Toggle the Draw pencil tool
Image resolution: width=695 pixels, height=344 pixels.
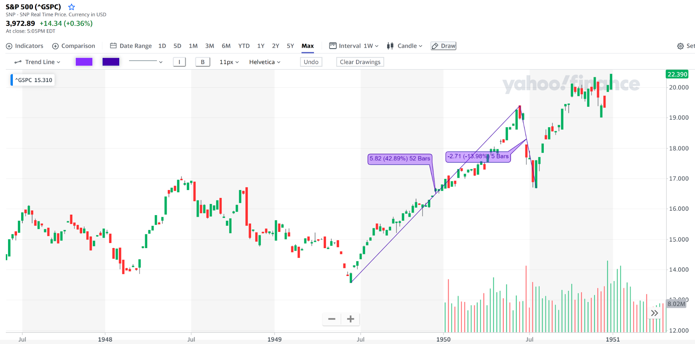pyautogui.click(x=443, y=46)
